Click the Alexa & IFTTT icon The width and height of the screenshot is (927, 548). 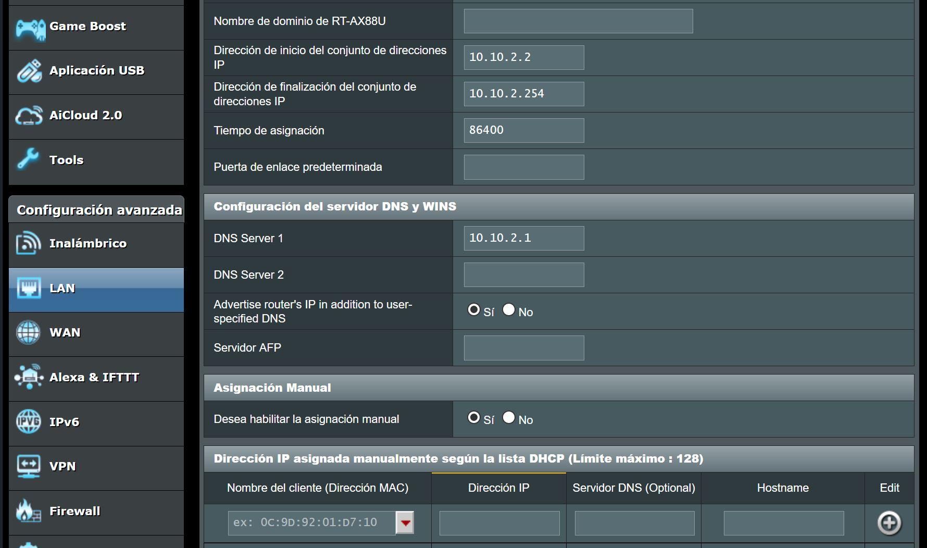point(29,377)
